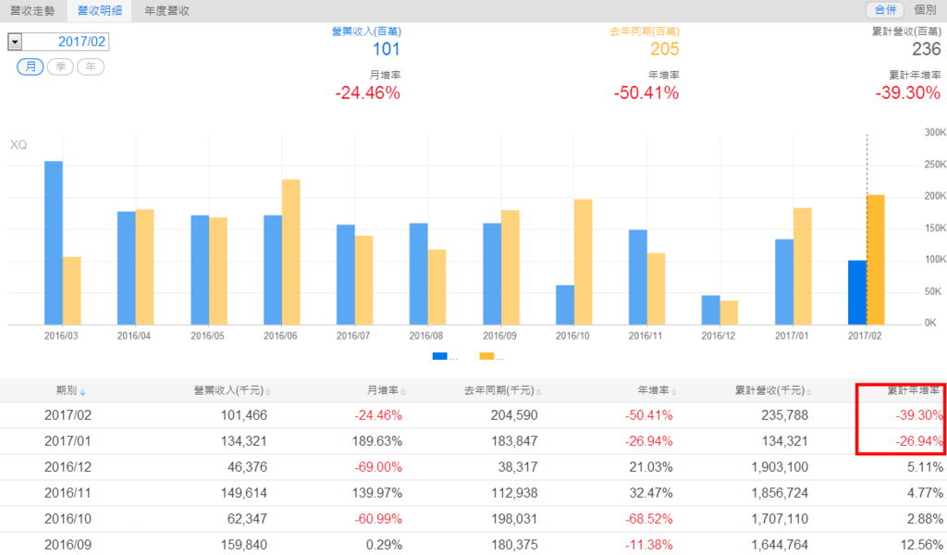Click month growth cell 189.63%
Image resolution: width=947 pixels, height=555 pixels.
point(377,441)
